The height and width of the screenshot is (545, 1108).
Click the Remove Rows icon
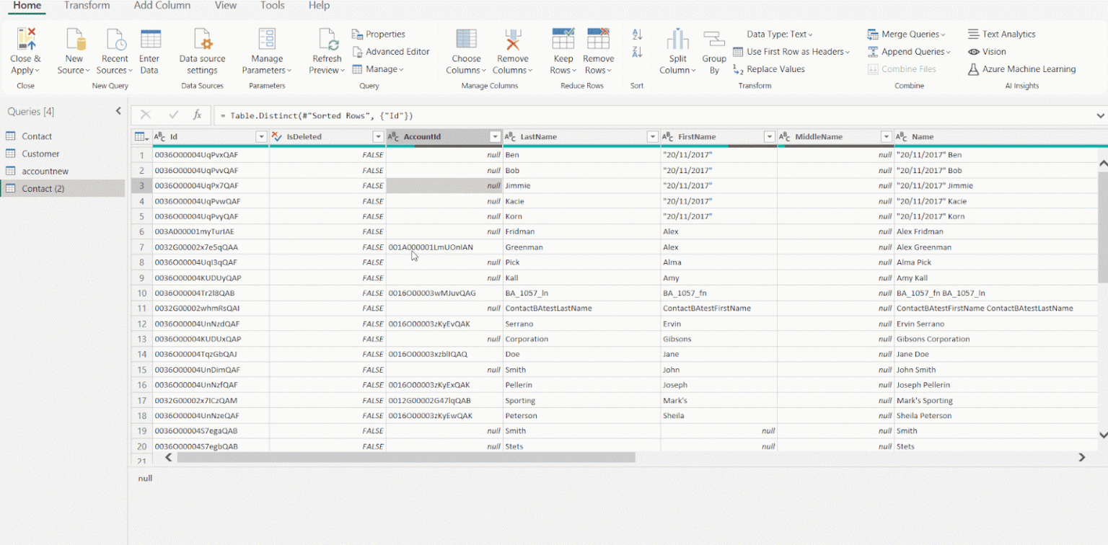(x=598, y=39)
